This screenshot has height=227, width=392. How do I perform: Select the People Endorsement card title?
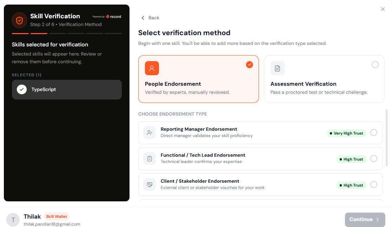pyautogui.click(x=173, y=84)
